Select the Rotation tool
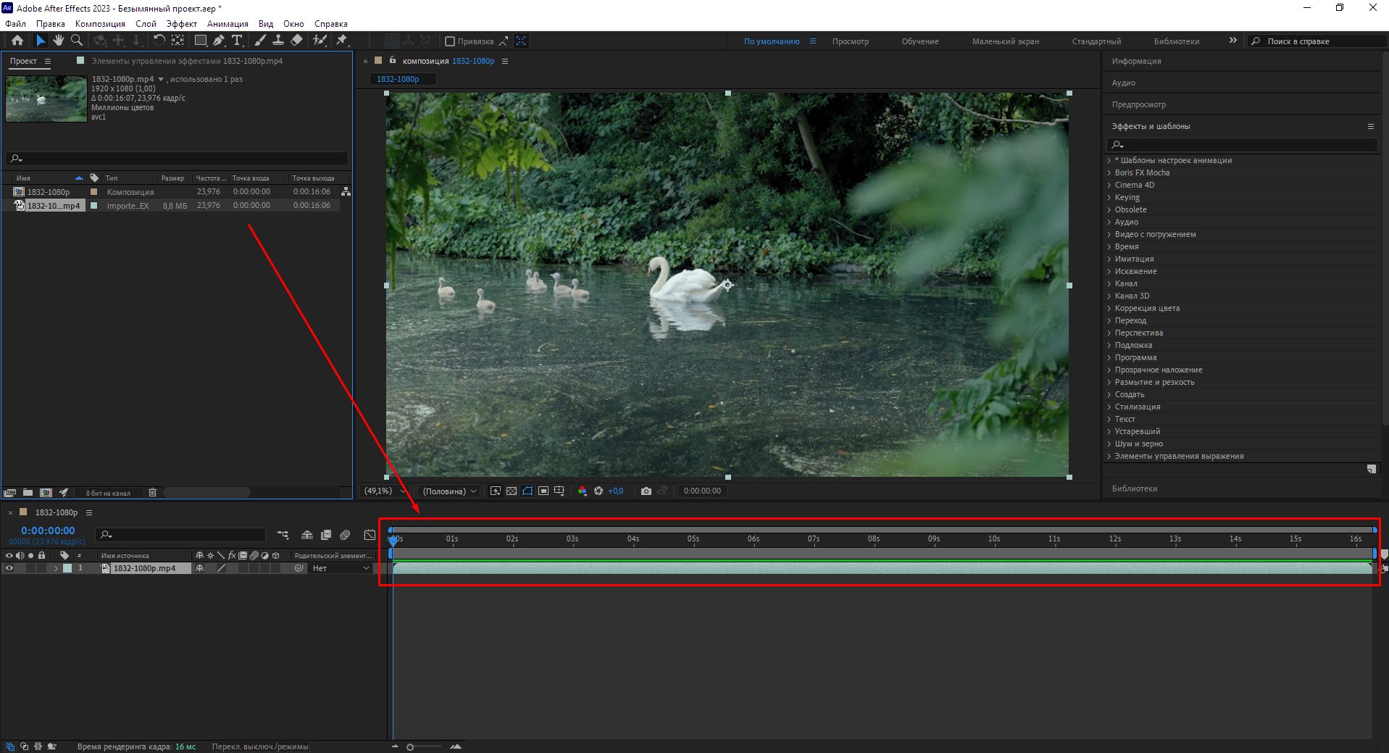Viewport: 1389px width, 753px height. coord(159,41)
